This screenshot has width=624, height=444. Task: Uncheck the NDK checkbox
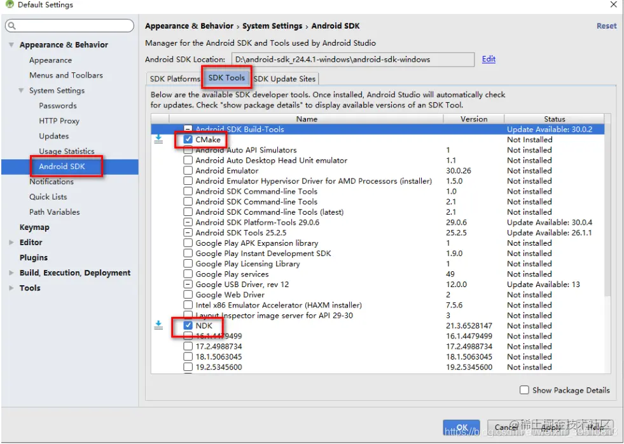click(188, 326)
